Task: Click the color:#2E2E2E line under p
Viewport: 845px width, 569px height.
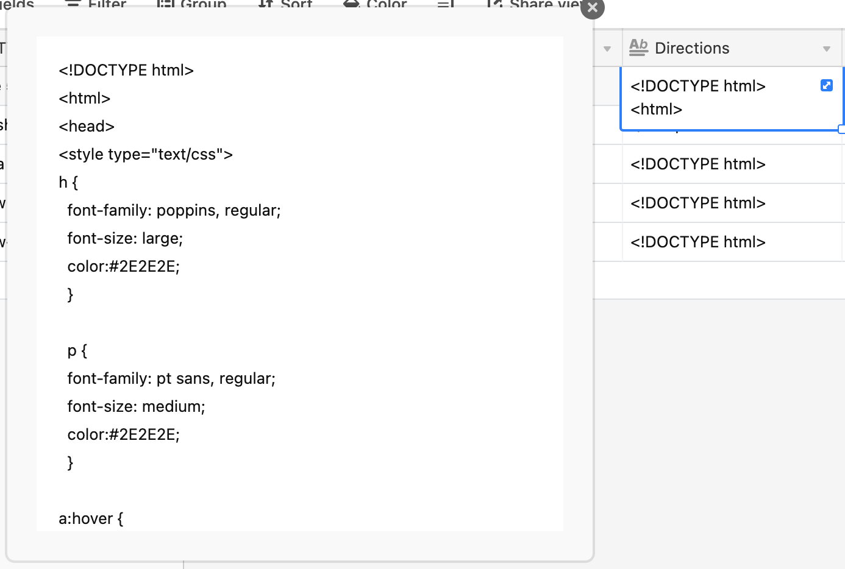Action: pos(123,434)
